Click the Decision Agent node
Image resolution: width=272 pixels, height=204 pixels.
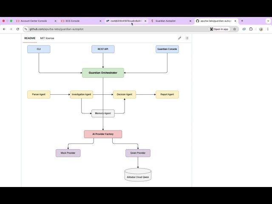coord(125,94)
